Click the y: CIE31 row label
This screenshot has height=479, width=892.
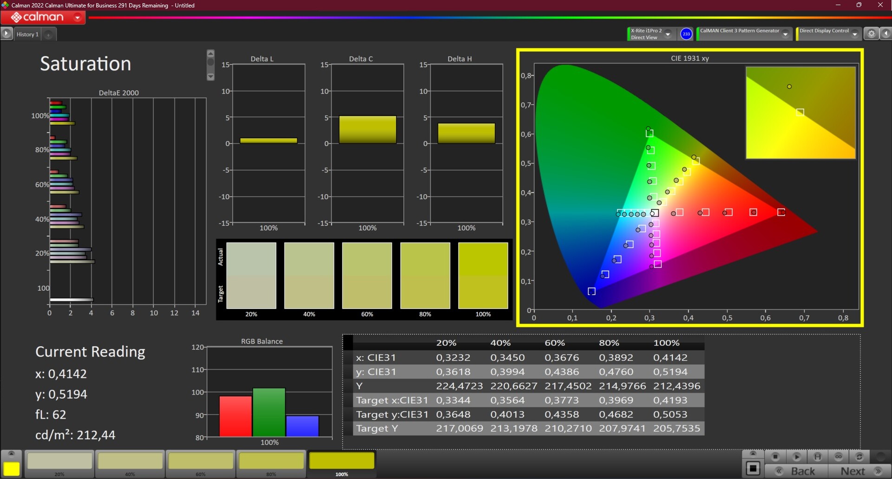376,372
